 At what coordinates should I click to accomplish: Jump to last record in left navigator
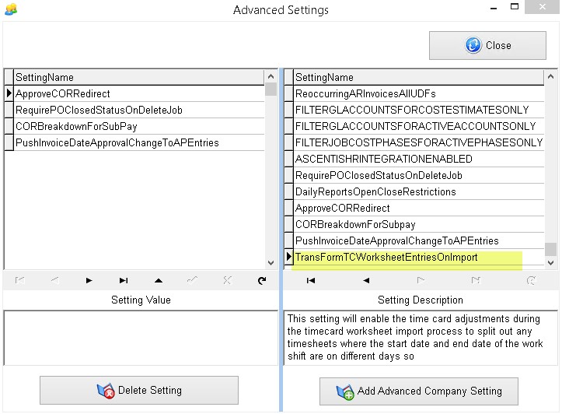click(x=124, y=281)
